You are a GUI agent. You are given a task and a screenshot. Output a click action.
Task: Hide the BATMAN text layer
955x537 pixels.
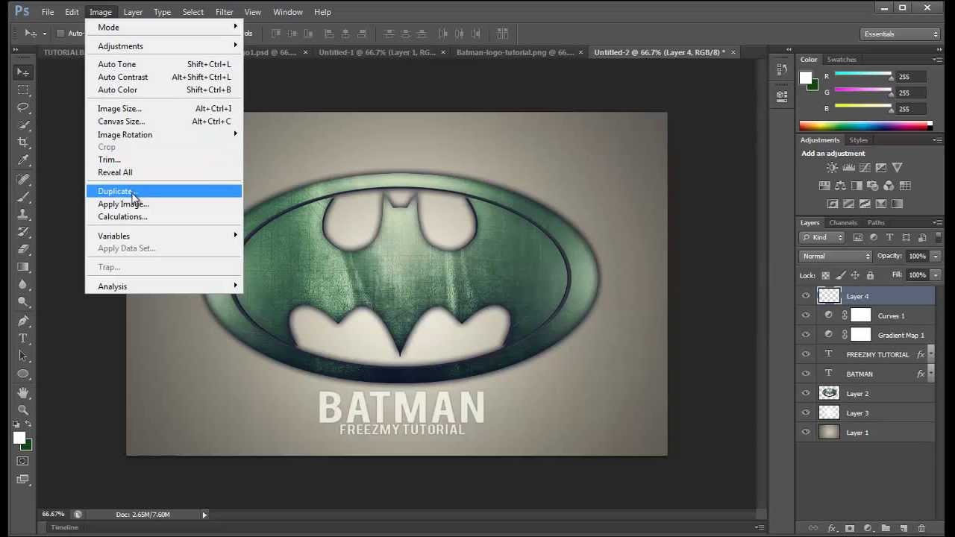(806, 374)
